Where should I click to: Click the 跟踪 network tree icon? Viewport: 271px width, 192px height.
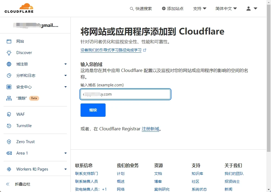point(9,98)
